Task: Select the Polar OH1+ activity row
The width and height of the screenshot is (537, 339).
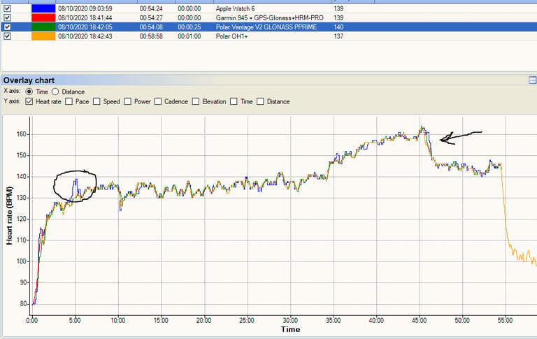Action: coord(268,36)
